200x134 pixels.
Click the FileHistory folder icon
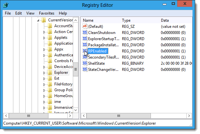(50, 84)
